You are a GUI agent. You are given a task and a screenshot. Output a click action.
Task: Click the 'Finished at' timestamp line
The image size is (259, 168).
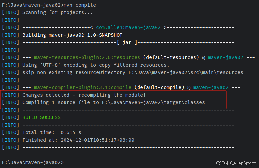78,140
